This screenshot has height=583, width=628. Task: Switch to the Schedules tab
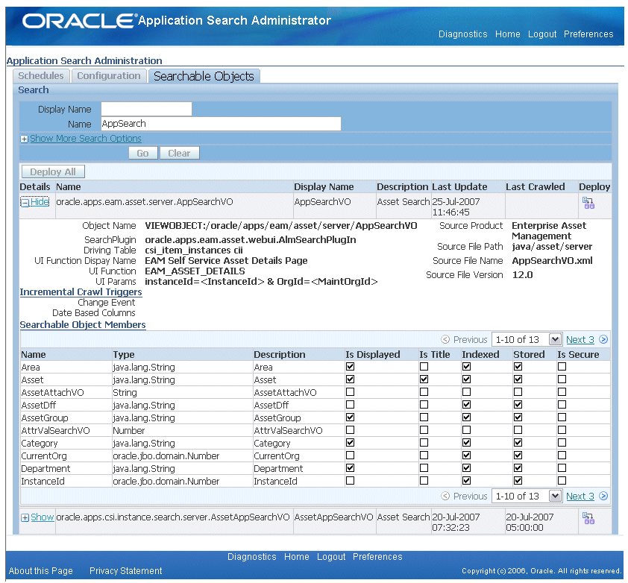pos(41,76)
